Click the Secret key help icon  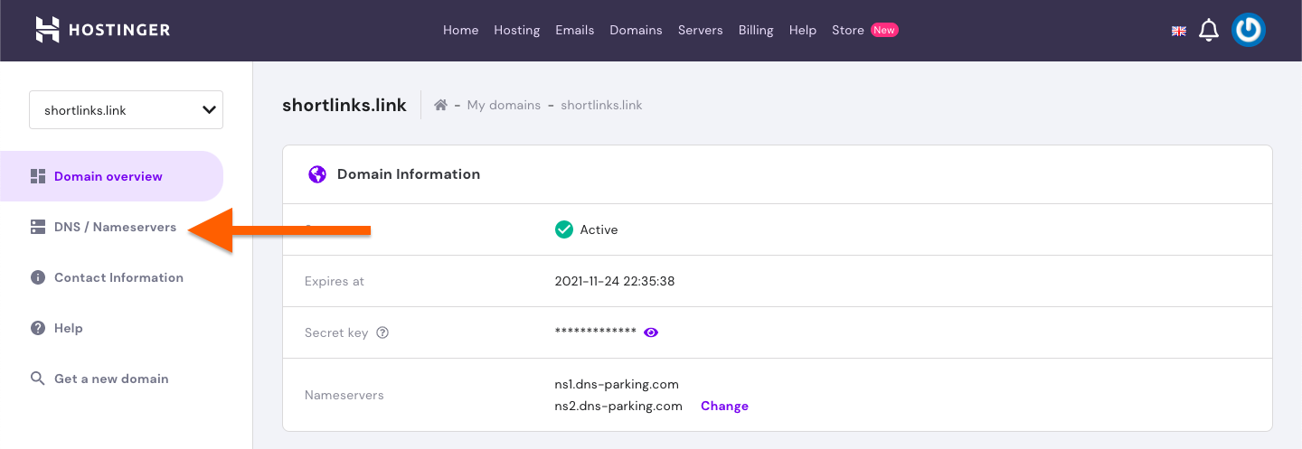[x=382, y=332]
